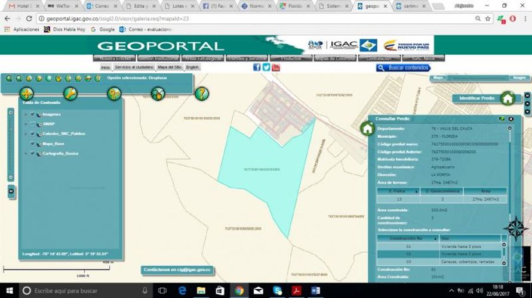Click the compass rose icon on the map
532x298 pixels.
516,229
